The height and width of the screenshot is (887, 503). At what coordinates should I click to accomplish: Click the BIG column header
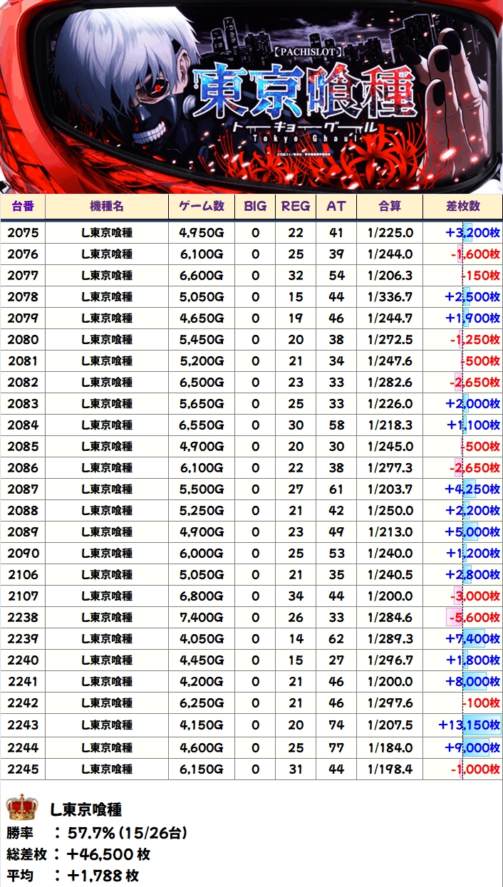click(255, 206)
